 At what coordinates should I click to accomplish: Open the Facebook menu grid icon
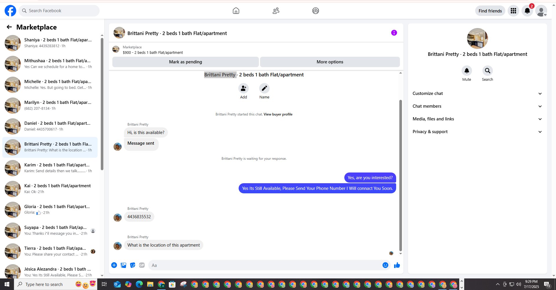click(x=513, y=11)
